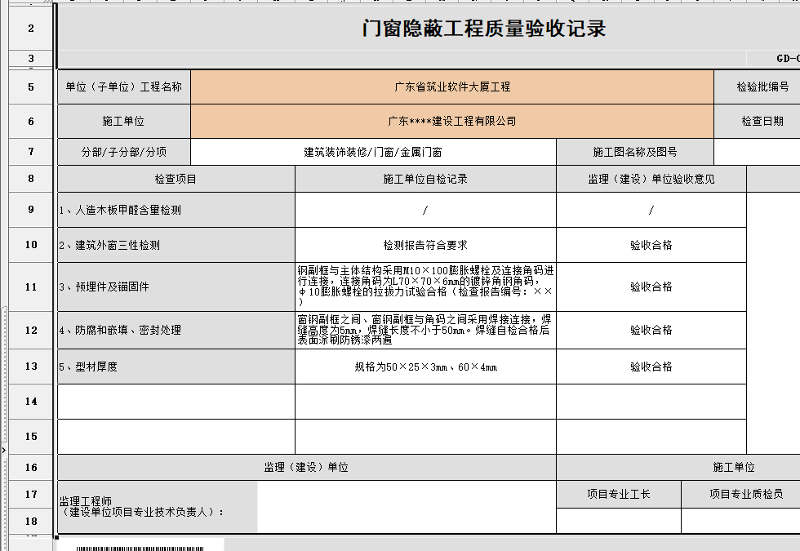The width and height of the screenshot is (800, 551).
Task: Edit the 广东****建设工程有限公司 contractor field
Action: coord(451,121)
